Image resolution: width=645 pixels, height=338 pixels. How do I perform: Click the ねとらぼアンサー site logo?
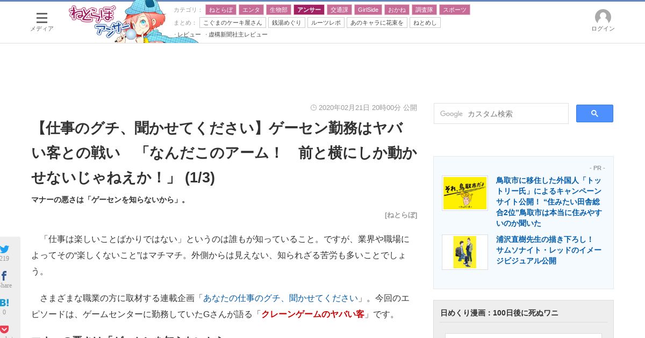pyautogui.click(x=117, y=22)
